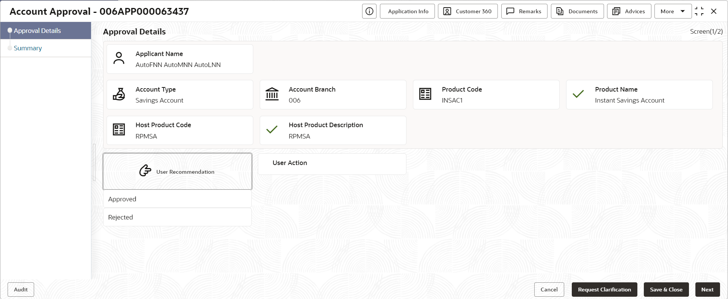Click the applicant person icon
This screenshot has height=299, width=728.
[x=119, y=59]
